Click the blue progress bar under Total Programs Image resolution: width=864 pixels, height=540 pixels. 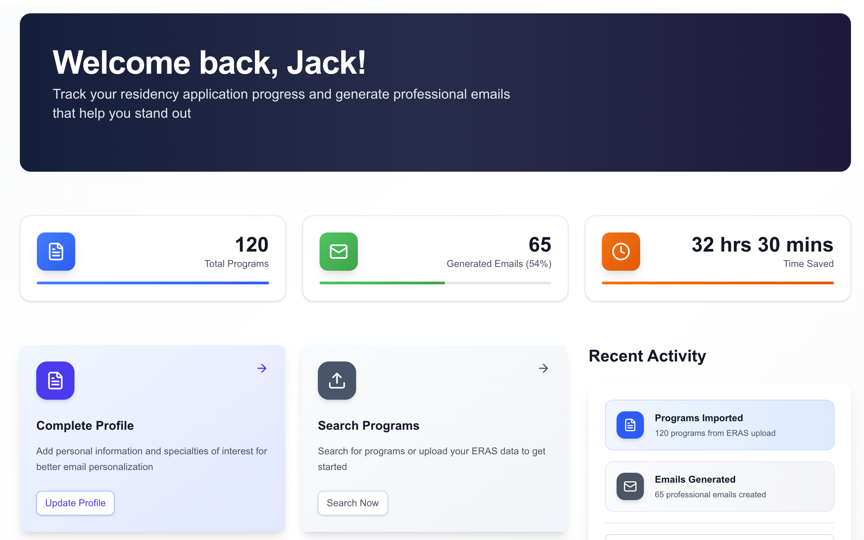click(153, 283)
